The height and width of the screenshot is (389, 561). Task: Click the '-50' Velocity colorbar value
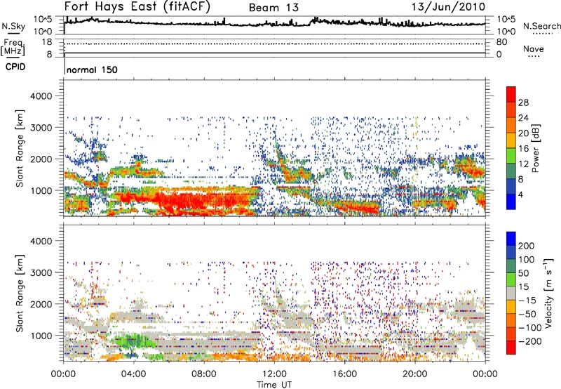(x=528, y=314)
